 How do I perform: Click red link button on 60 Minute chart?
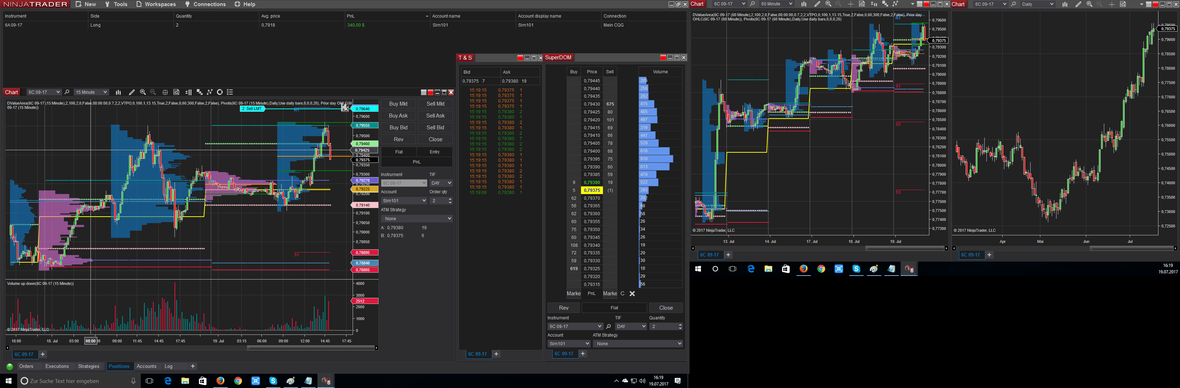(926, 4)
